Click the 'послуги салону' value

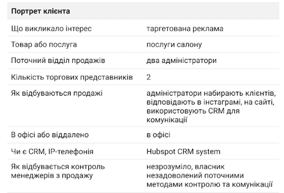pos(174,45)
